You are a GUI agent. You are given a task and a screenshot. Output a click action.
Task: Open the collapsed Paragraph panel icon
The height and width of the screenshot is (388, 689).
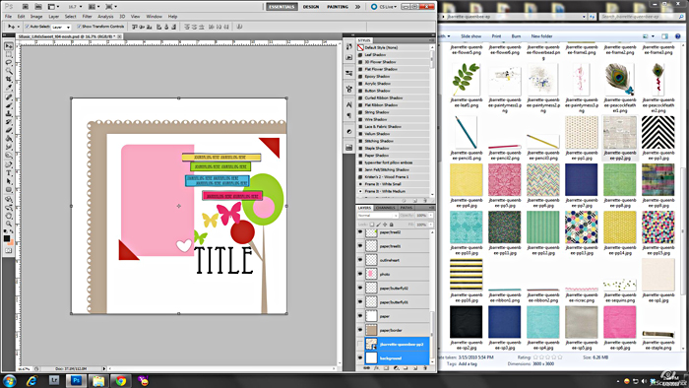point(348,115)
